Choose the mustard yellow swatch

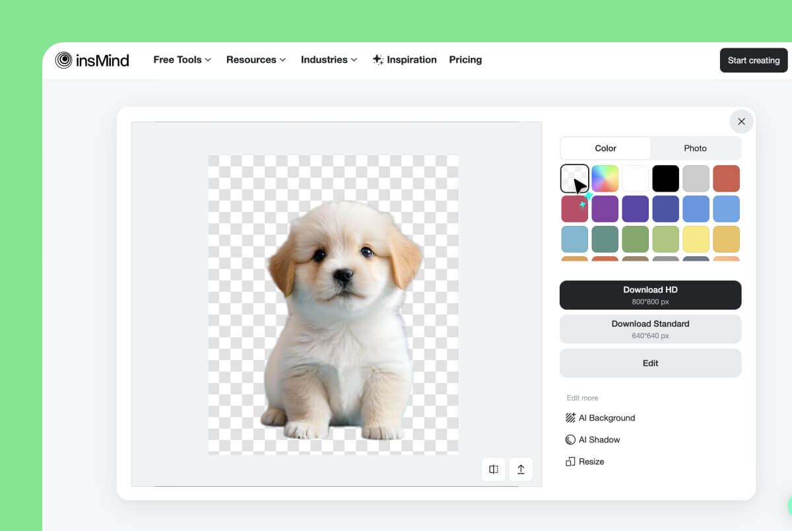[726, 239]
